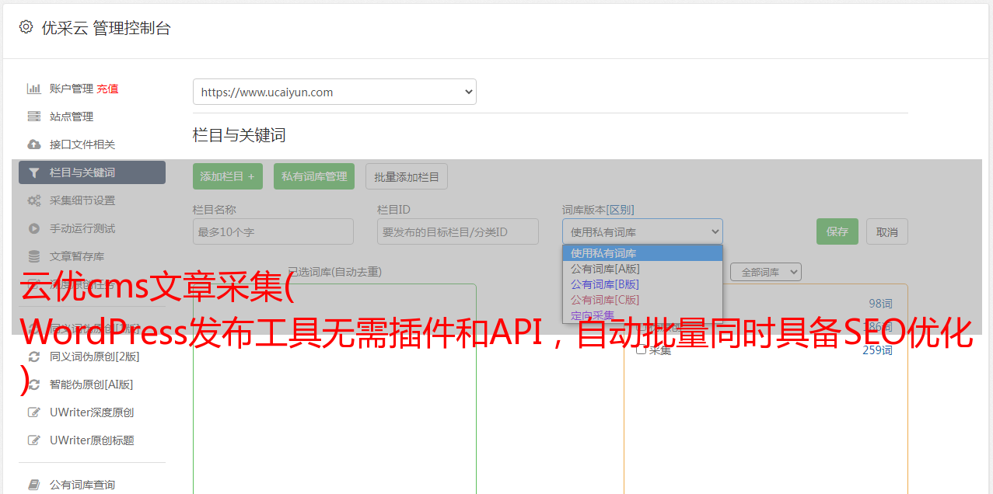Viewport: 993px width, 494px height.
Task: Click the book icon for 公有词库查询
Action: coord(33,485)
